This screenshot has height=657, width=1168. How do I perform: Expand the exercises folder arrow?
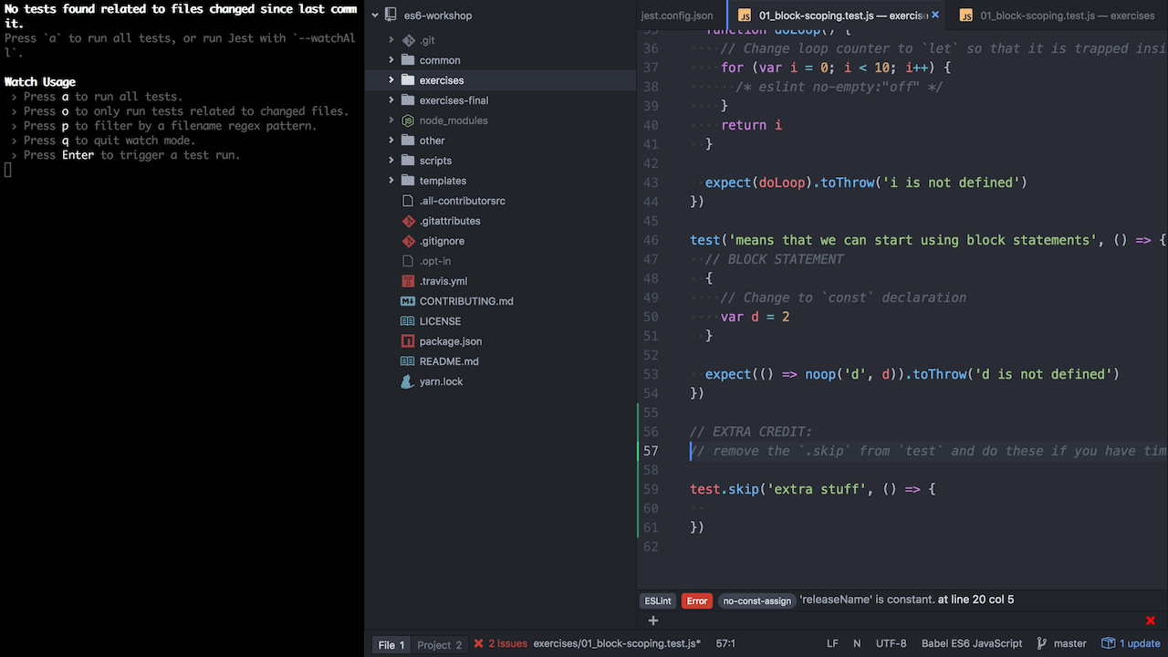pos(391,80)
